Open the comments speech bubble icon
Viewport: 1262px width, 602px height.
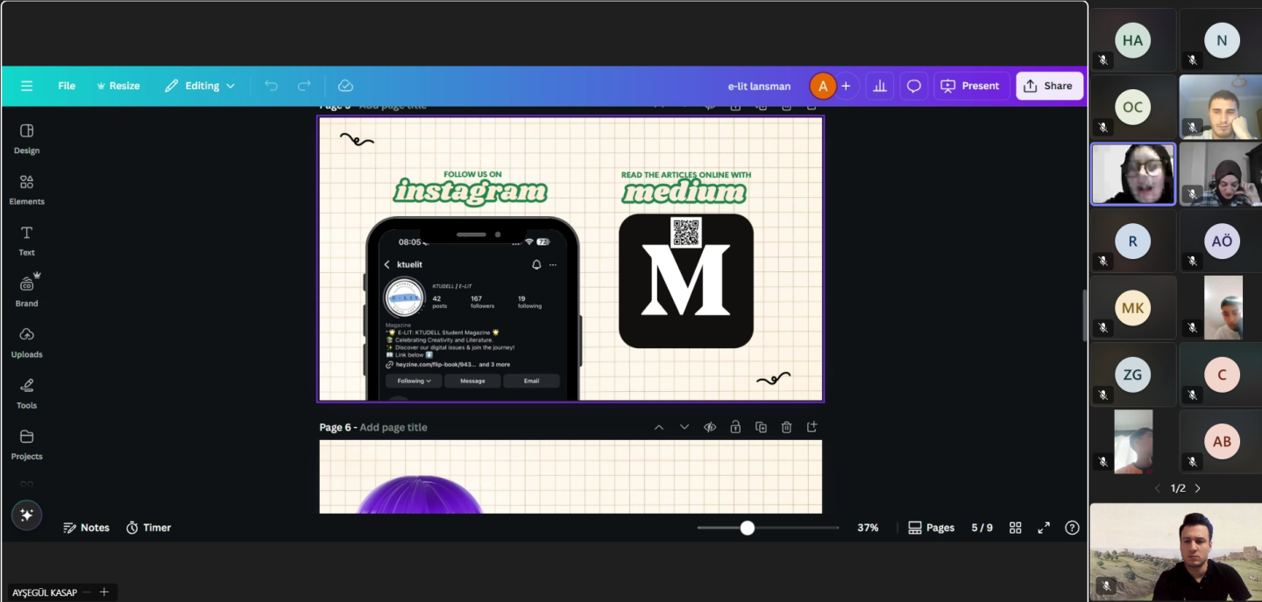pyautogui.click(x=914, y=86)
